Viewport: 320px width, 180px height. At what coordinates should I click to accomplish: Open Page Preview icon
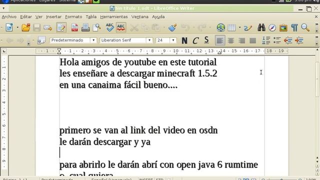point(96,27)
